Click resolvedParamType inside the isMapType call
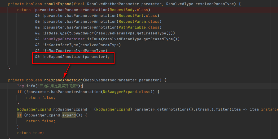Viewport: 278px width, 139px height. (86, 51)
